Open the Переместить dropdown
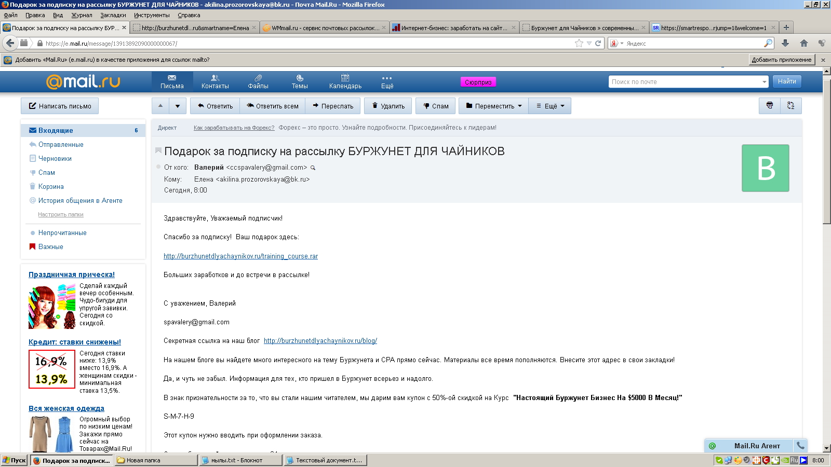Image resolution: width=831 pixels, height=467 pixels. click(x=494, y=106)
